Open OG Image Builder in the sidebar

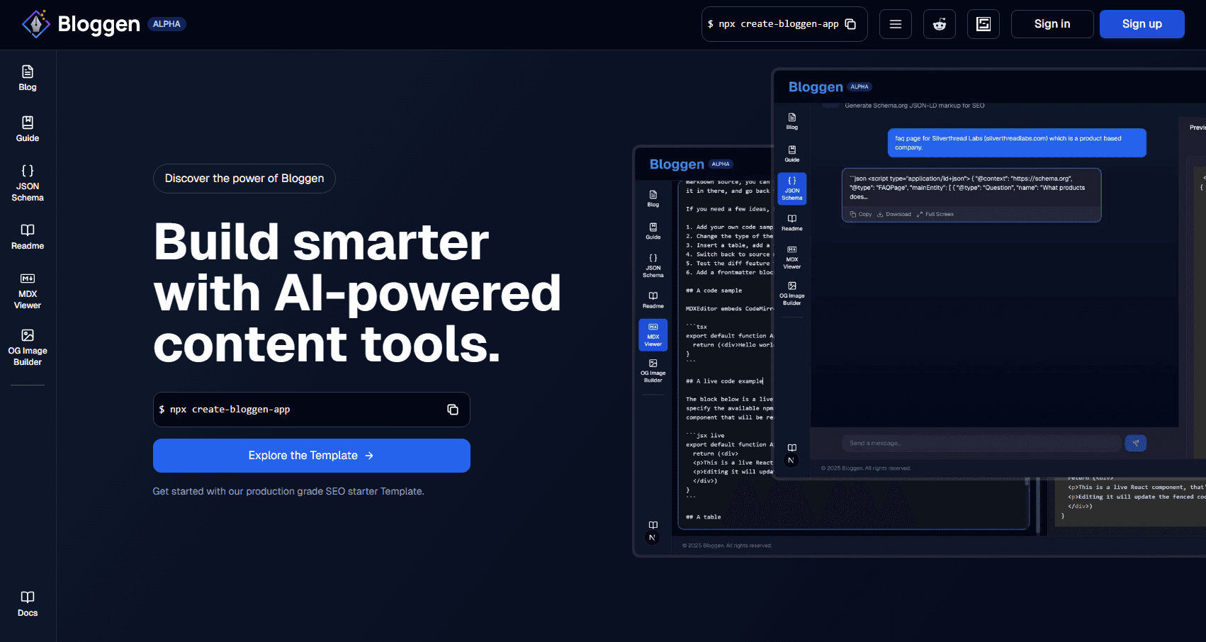pyautogui.click(x=28, y=347)
